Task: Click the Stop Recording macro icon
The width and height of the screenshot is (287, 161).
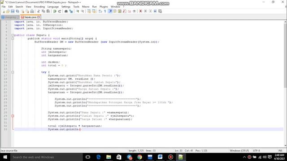Action: (x=145, y=11)
